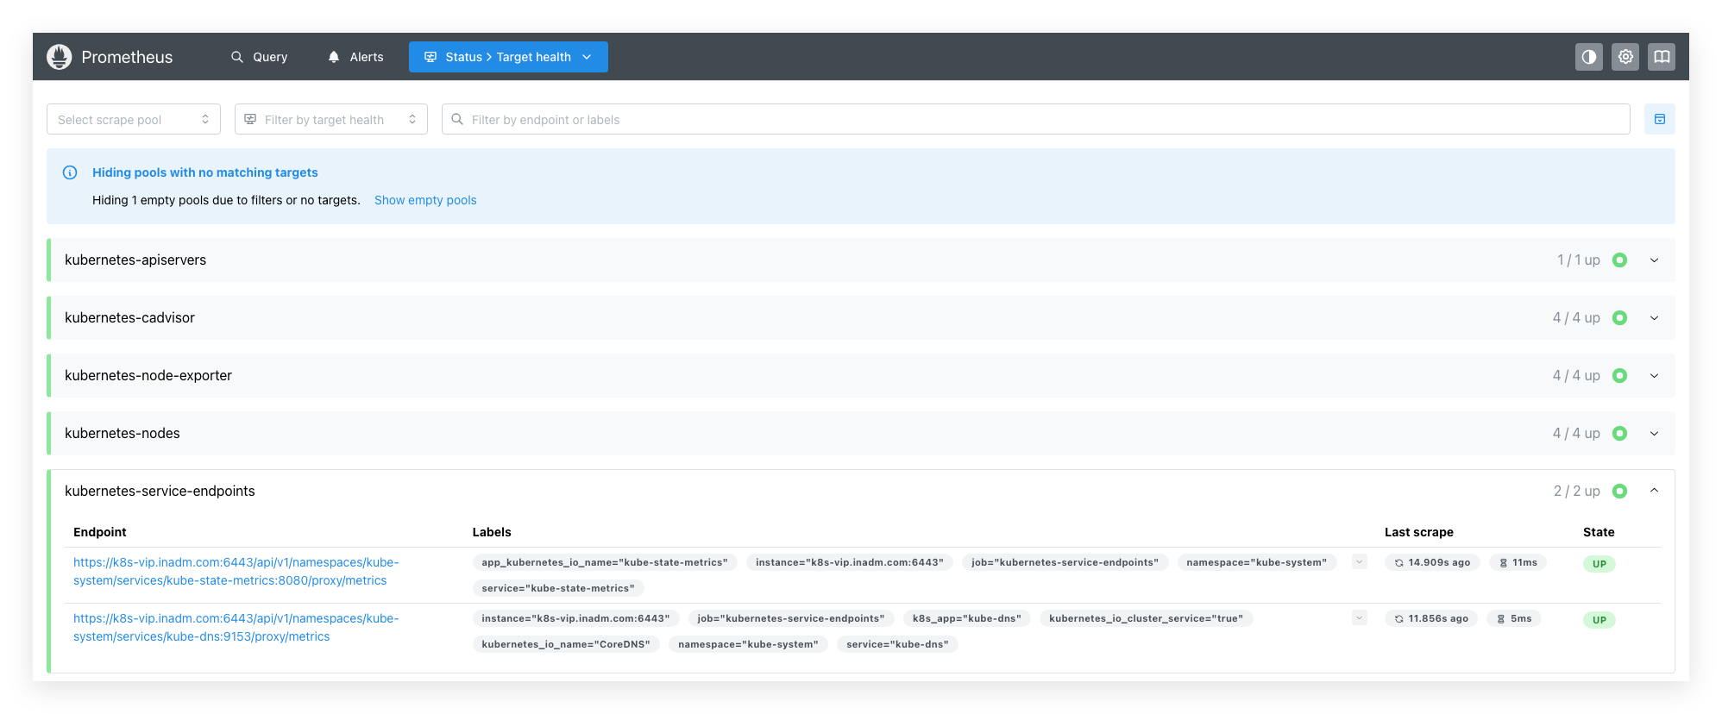Click the 14.909s ago last scrape badge

pyautogui.click(x=1432, y=562)
